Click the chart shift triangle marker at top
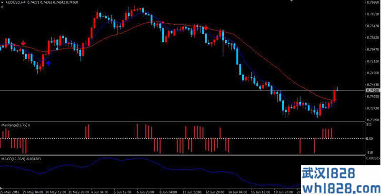Image resolution: width=381 pixels, height=194 pixels. [x=291, y=1]
